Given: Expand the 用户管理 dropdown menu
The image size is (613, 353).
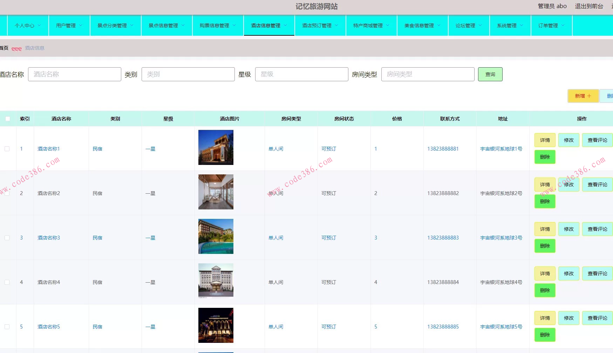Looking at the screenshot, I should click(69, 26).
